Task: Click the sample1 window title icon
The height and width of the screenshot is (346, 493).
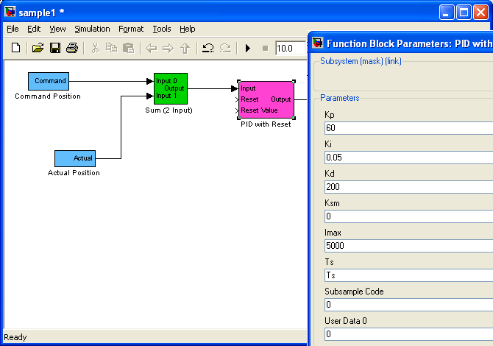Action: pyautogui.click(x=10, y=12)
